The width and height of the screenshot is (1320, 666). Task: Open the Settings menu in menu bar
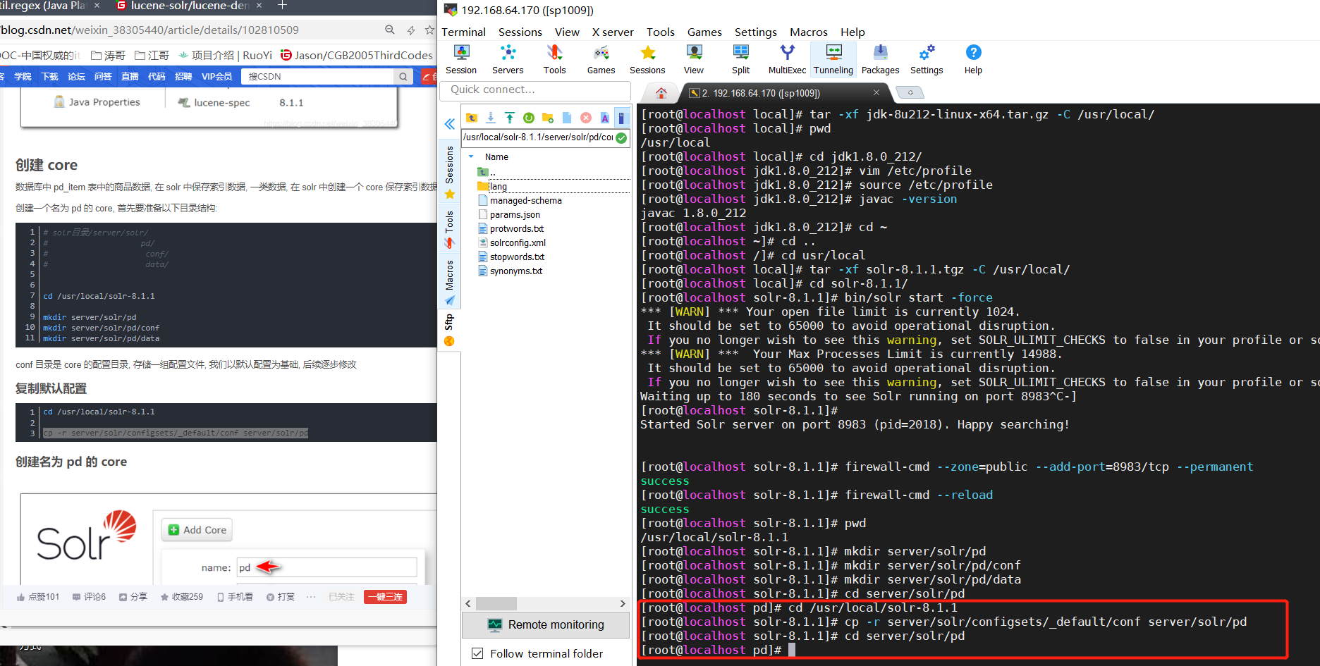point(755,32)
